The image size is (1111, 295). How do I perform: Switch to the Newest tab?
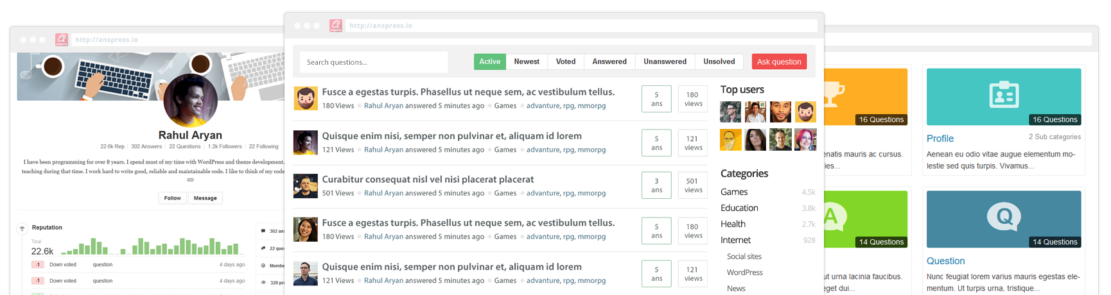[527, 62]
